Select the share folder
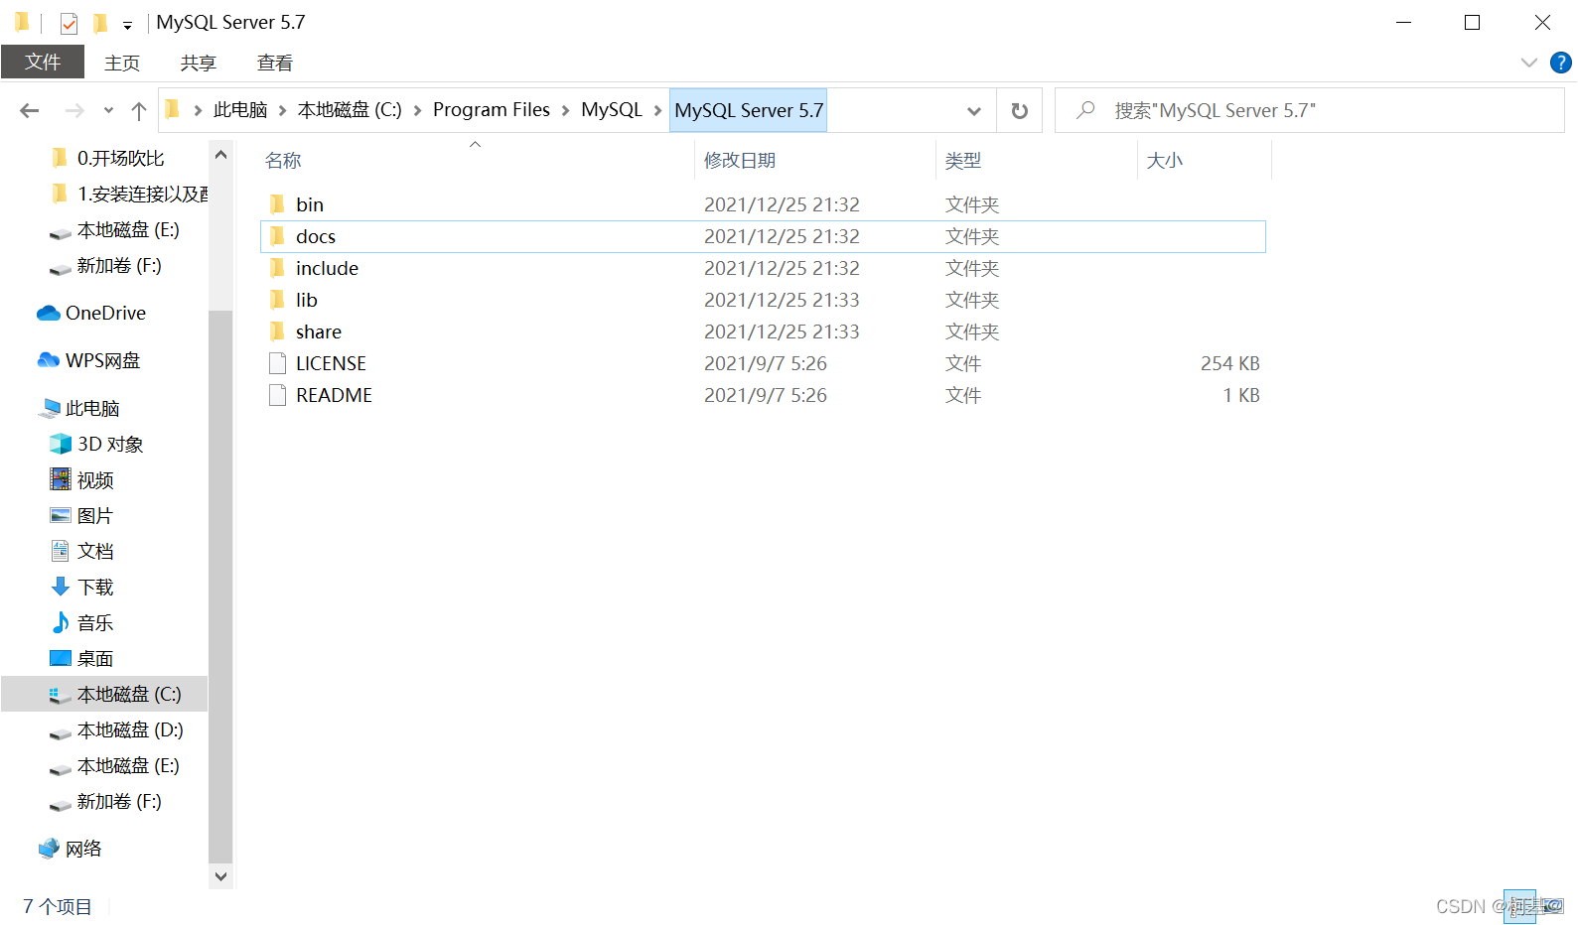Image resolution: width=1578 pixels, height=925 pixels. [318, 331]
